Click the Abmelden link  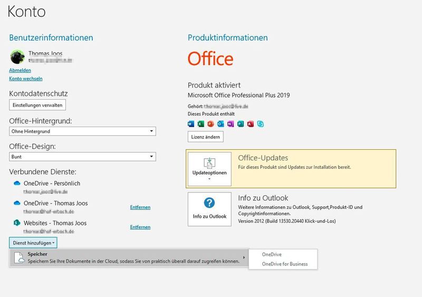20,70
